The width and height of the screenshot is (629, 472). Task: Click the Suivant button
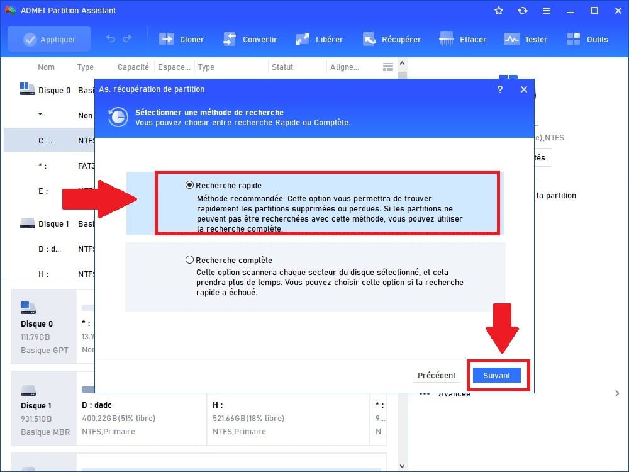(x=497, y=375)
